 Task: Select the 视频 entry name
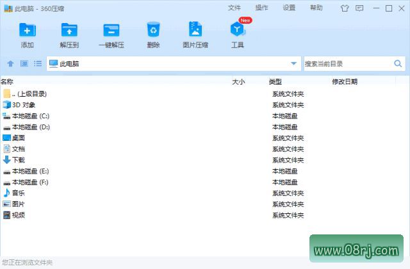pyautogui.click(x=19, y=215)
